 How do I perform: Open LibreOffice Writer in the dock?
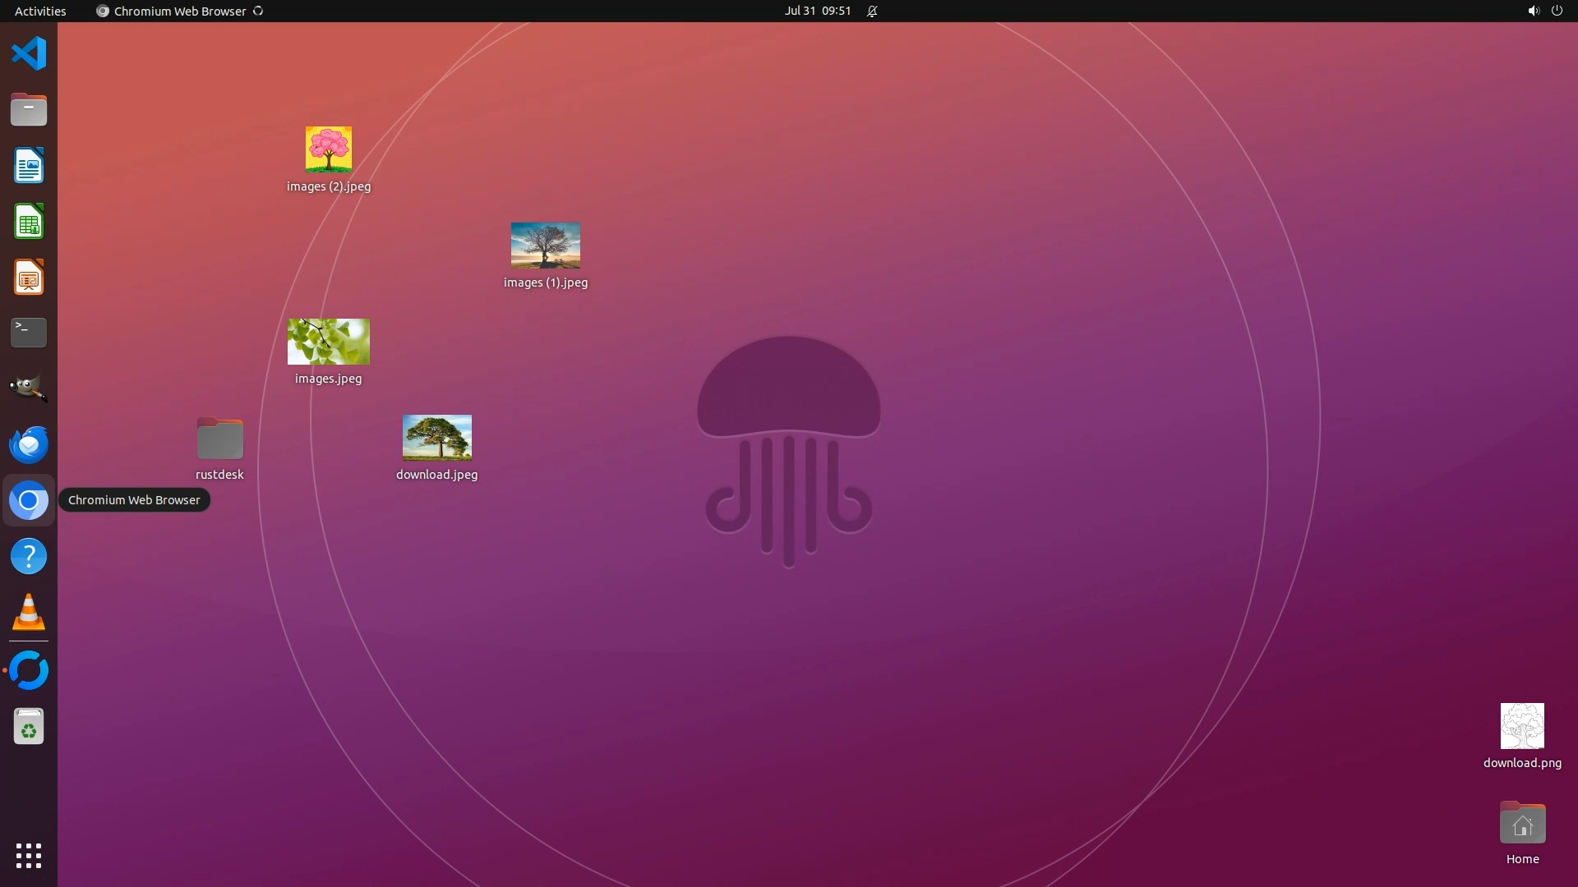(29, 166)
